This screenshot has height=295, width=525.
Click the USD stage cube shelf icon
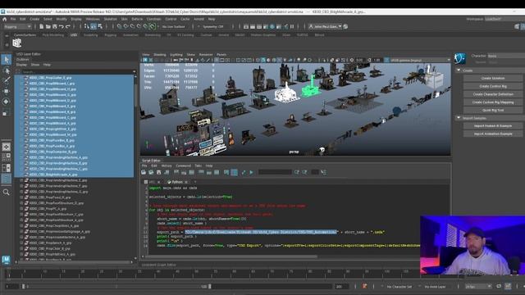click(x=16, y=43)
